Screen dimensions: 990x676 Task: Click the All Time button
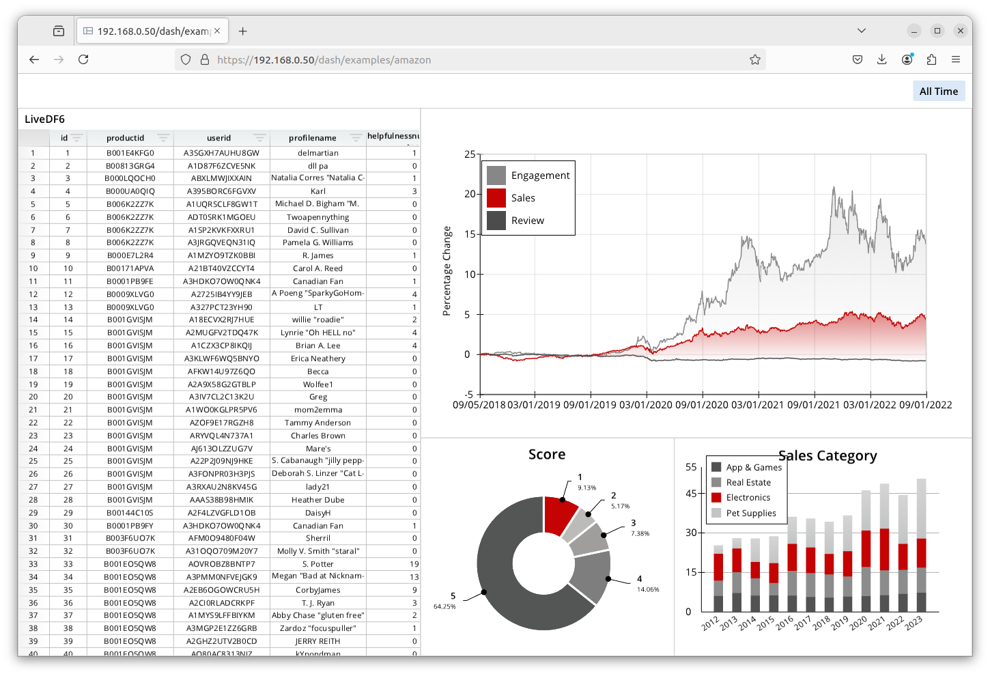tap(938, 91)
